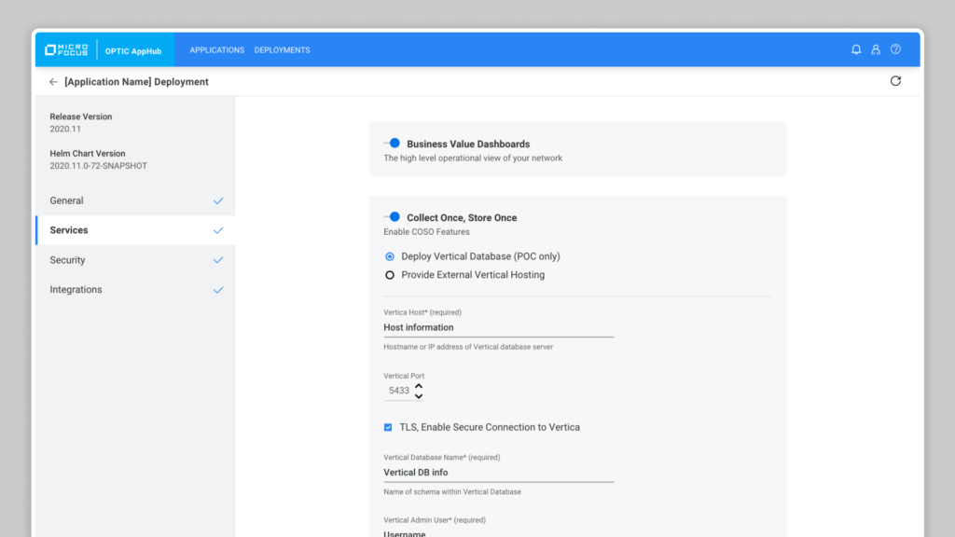
Task: Toggle off Business Value Dashboards switch
Action: pyautogui.click(x=393, y=144)
